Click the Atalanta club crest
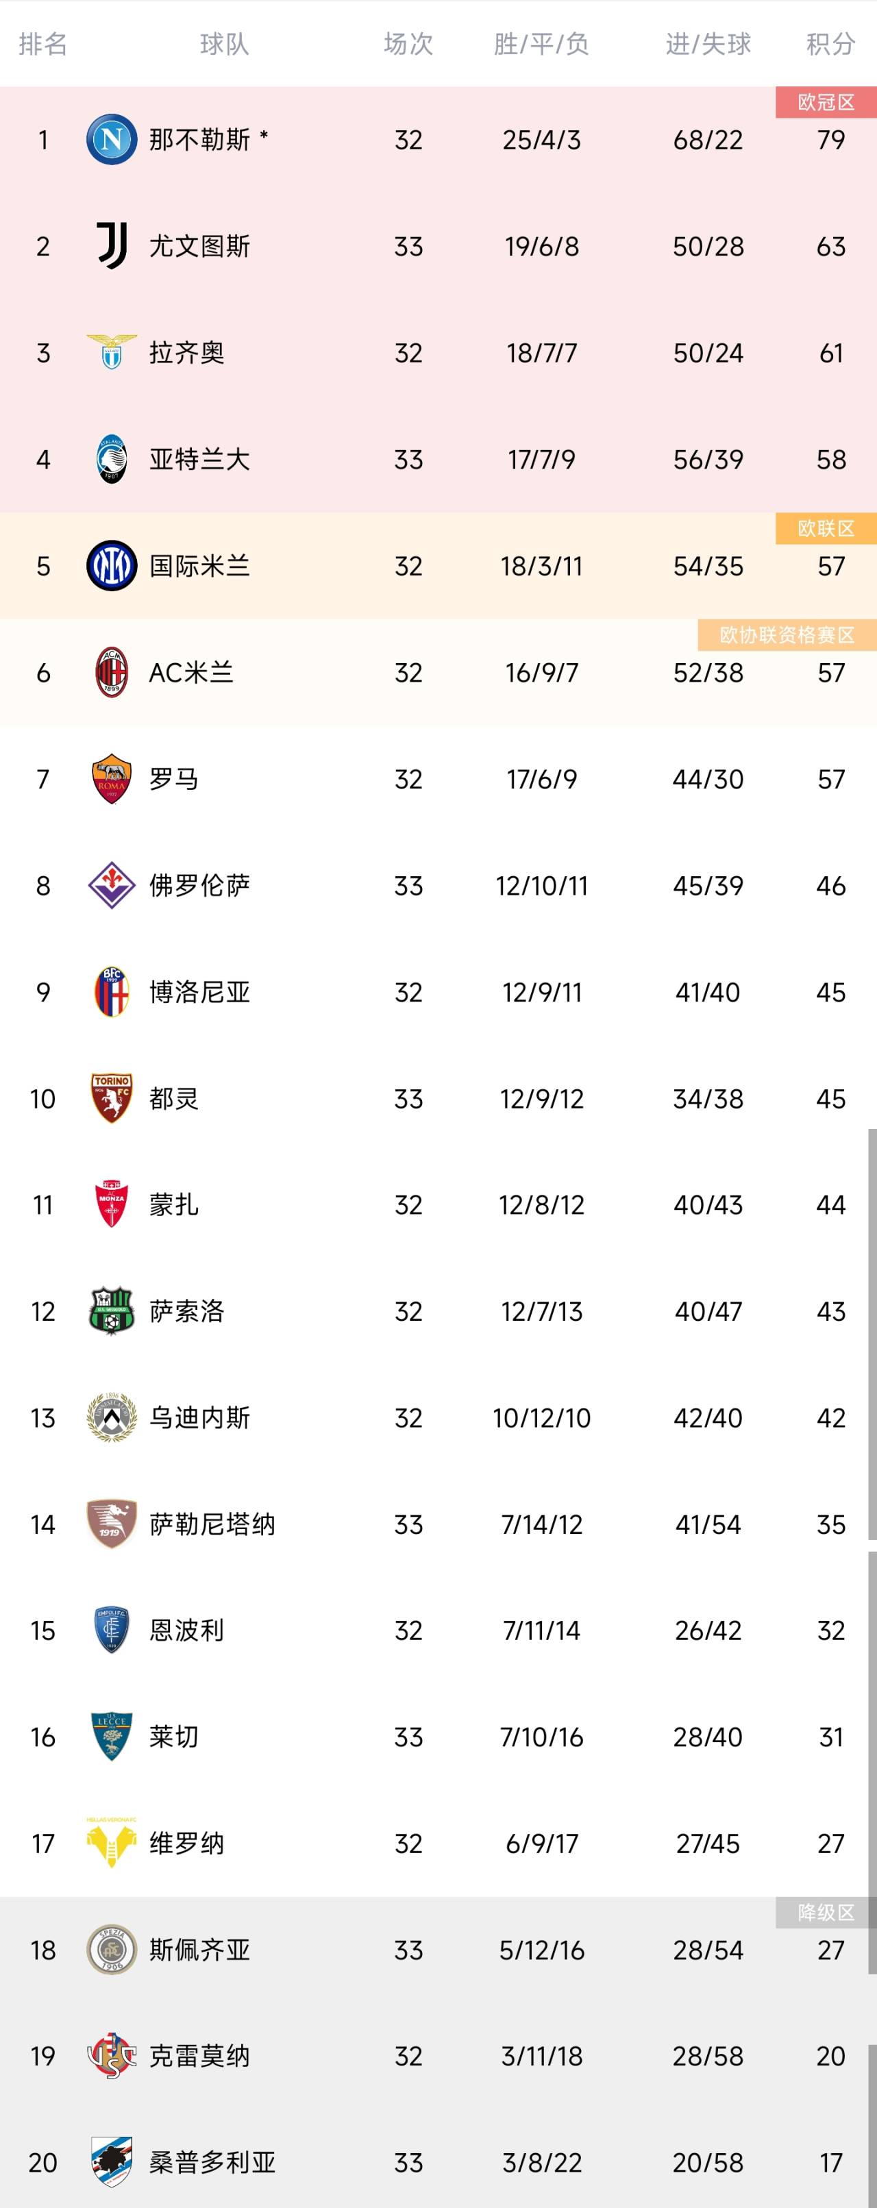Image resolution: width=877 pixels, height=2208 pixels. (112, 458)
